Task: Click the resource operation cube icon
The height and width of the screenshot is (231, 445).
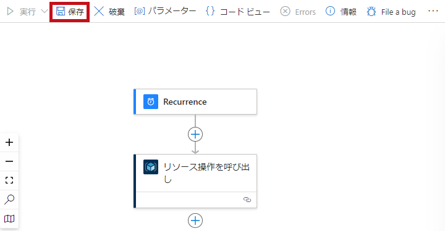Action: (151, 167)
